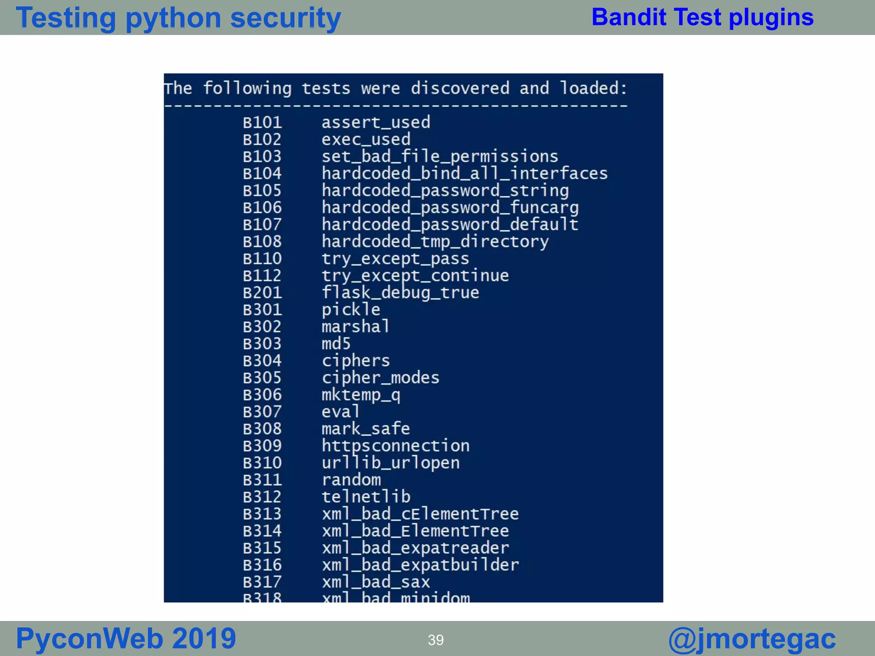
Task: Select the xml_bad_expatreader entry
Action: [x=415, y=548]
